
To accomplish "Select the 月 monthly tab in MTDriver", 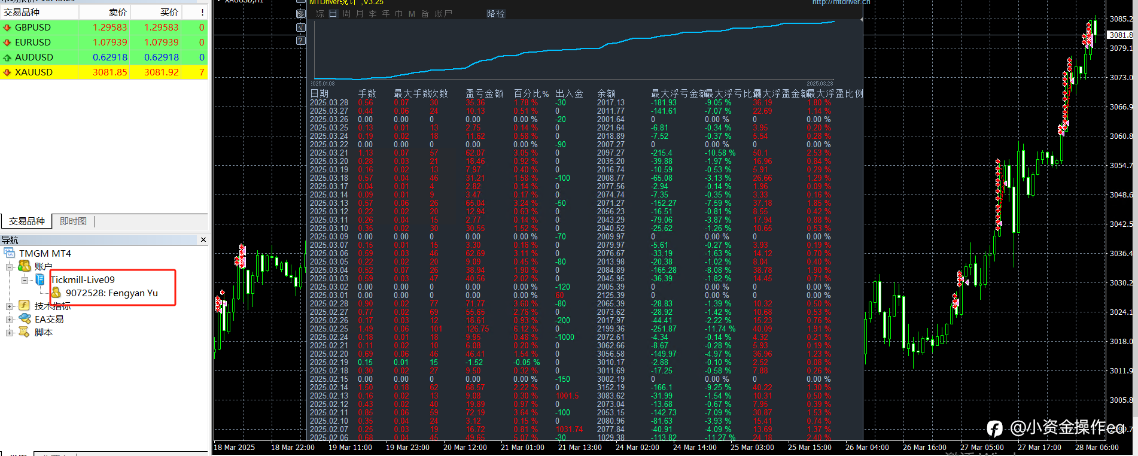I will pyautogui.click(x=360, y=14).
